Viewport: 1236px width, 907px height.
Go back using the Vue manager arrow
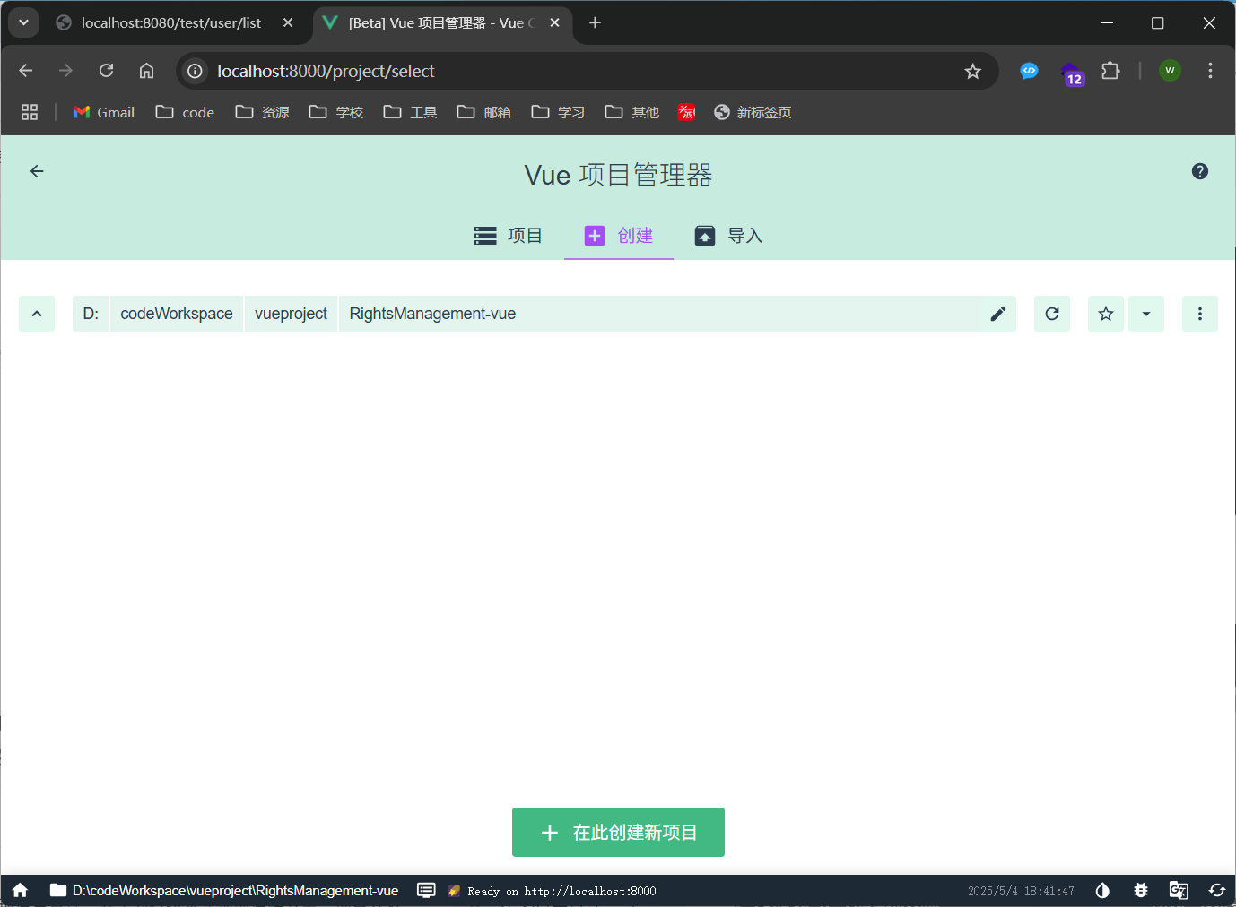37,171
